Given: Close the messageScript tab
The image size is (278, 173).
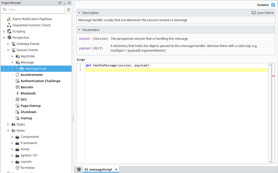Looking at the screenshot, I should pos(116,170).
